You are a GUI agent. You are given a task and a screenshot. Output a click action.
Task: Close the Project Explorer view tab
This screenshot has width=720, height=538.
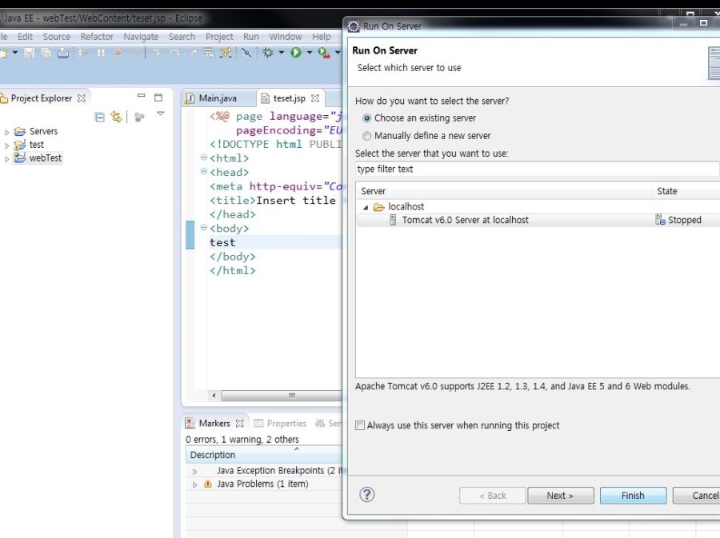82,98
